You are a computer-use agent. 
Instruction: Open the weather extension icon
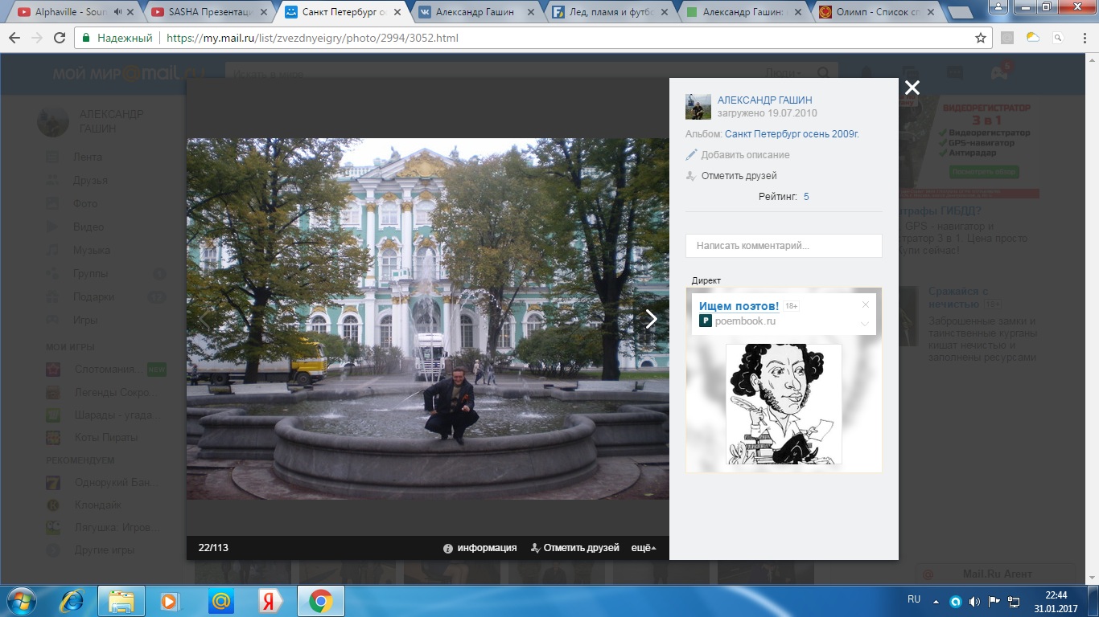click(x=1033, y=38)
